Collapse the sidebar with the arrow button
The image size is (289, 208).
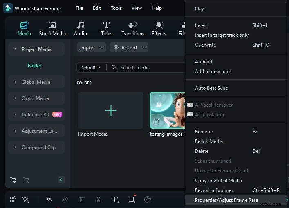pos(61,180)
